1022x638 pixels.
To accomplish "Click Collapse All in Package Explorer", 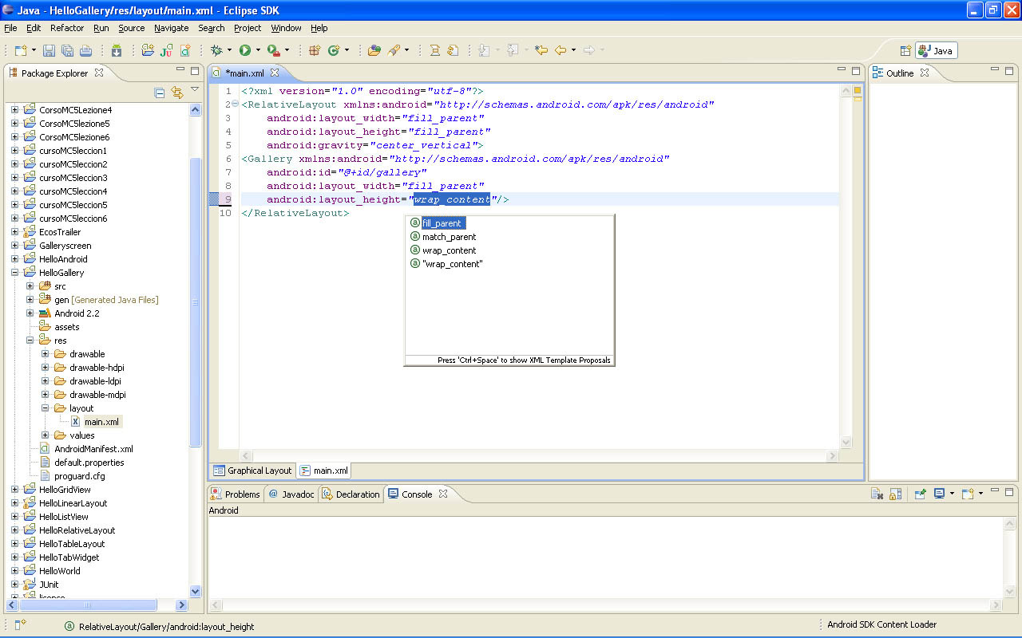I will pyautogui.click(x=159, y=93).
